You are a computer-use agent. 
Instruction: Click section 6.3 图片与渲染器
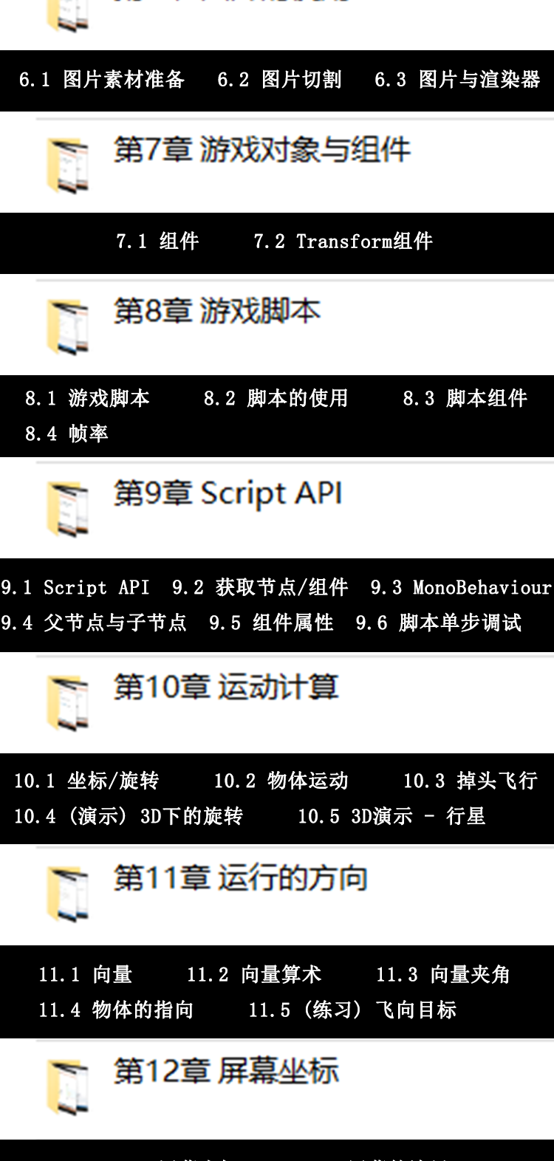tap(457, 80)
